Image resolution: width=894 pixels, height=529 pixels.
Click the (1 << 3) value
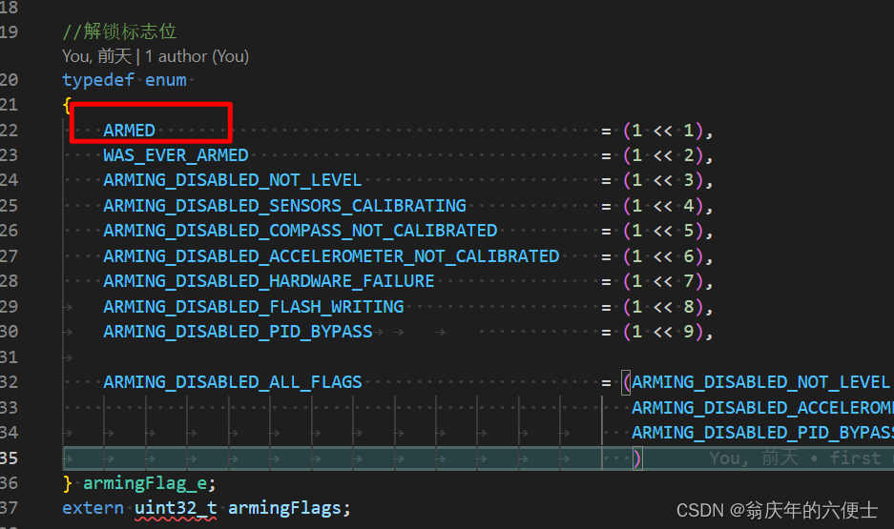pos(662,181)
